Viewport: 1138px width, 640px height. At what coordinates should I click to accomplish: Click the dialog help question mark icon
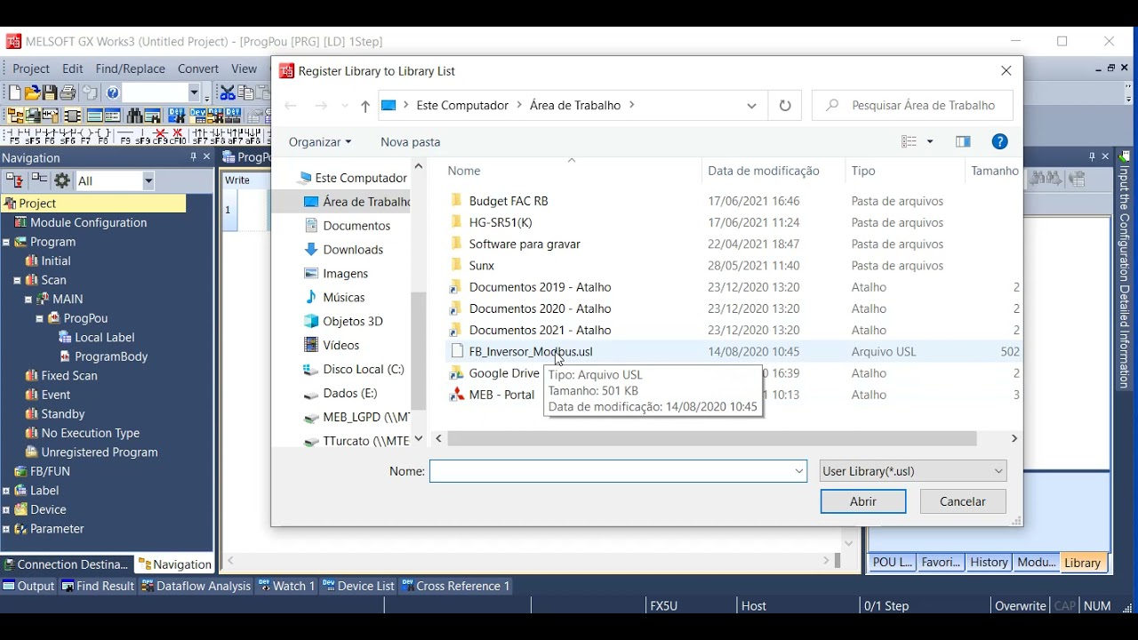click(1000, 141)
